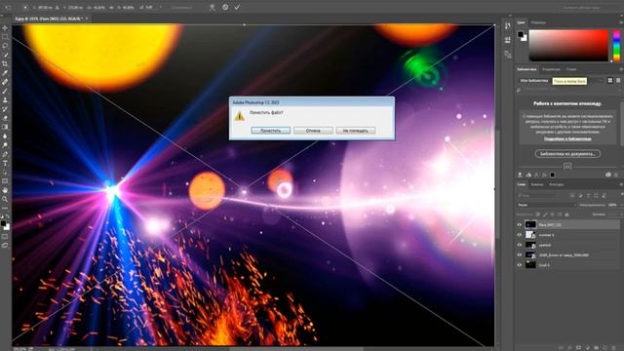Viewport: 624px width, 351px height.
Task: Select the Gradient tool
Action: [5, 127]
